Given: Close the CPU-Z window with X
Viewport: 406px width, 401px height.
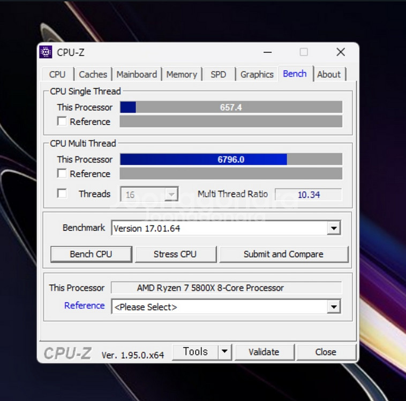Looking at the screenshot, I should 341,52.
